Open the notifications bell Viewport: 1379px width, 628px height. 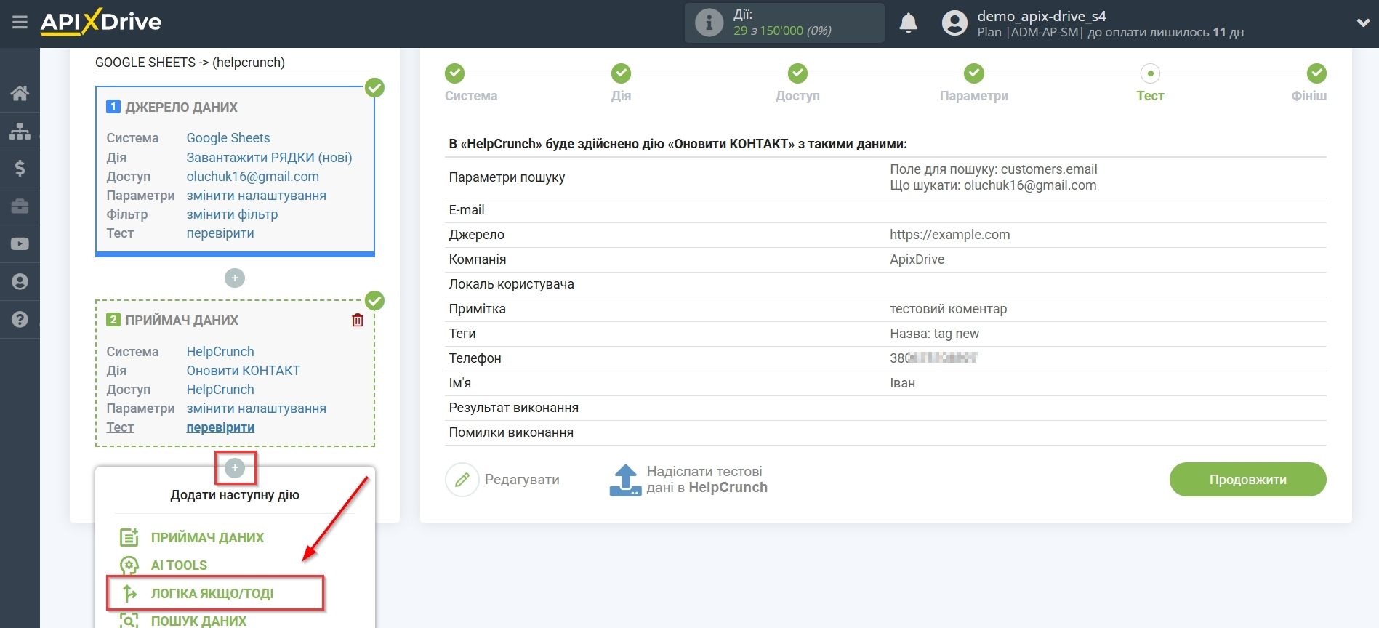[x=908, y=23]
